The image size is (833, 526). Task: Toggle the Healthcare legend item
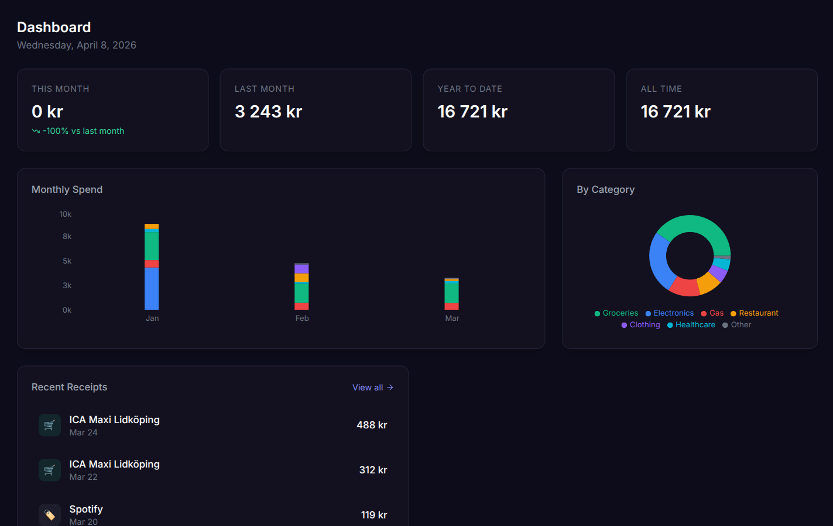691,324
